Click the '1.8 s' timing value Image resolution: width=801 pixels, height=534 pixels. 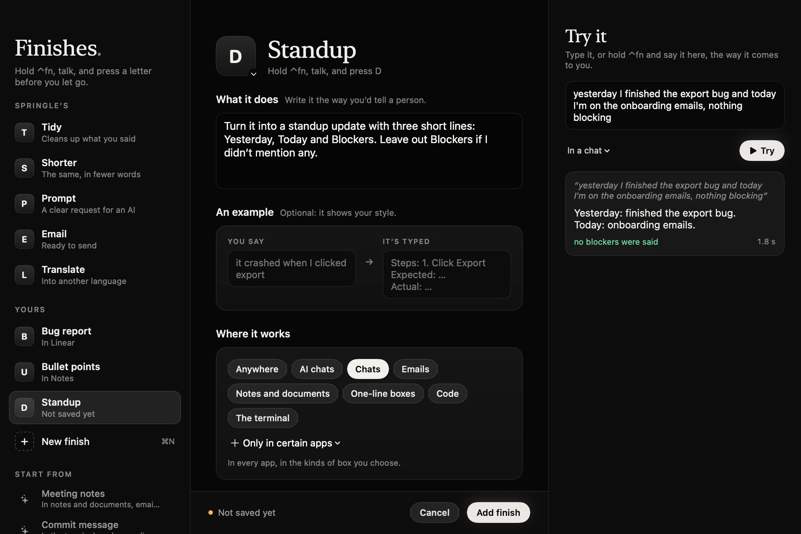point(766,242)
